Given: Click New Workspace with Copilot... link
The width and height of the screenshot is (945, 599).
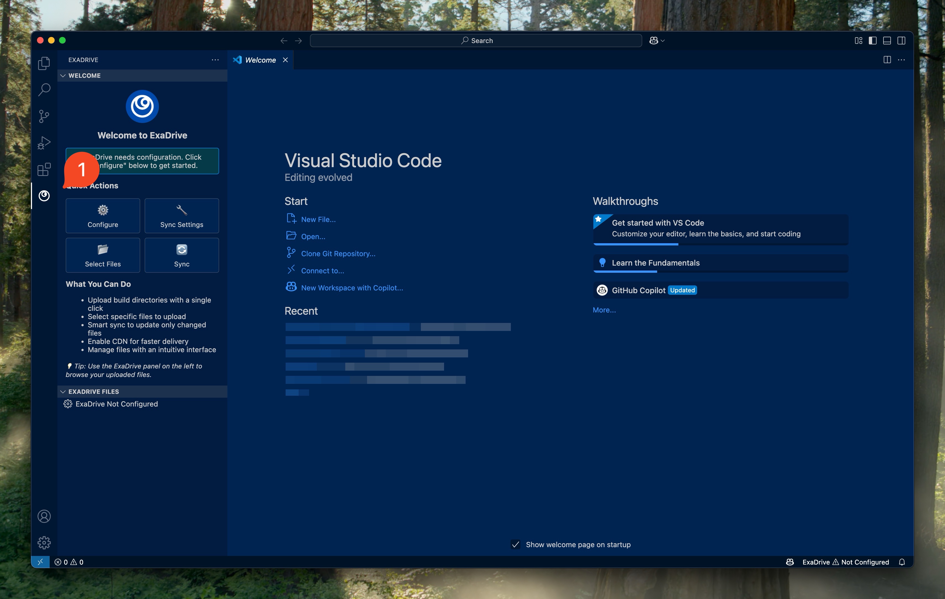Looking at the screenshot, I should point(352,288).
